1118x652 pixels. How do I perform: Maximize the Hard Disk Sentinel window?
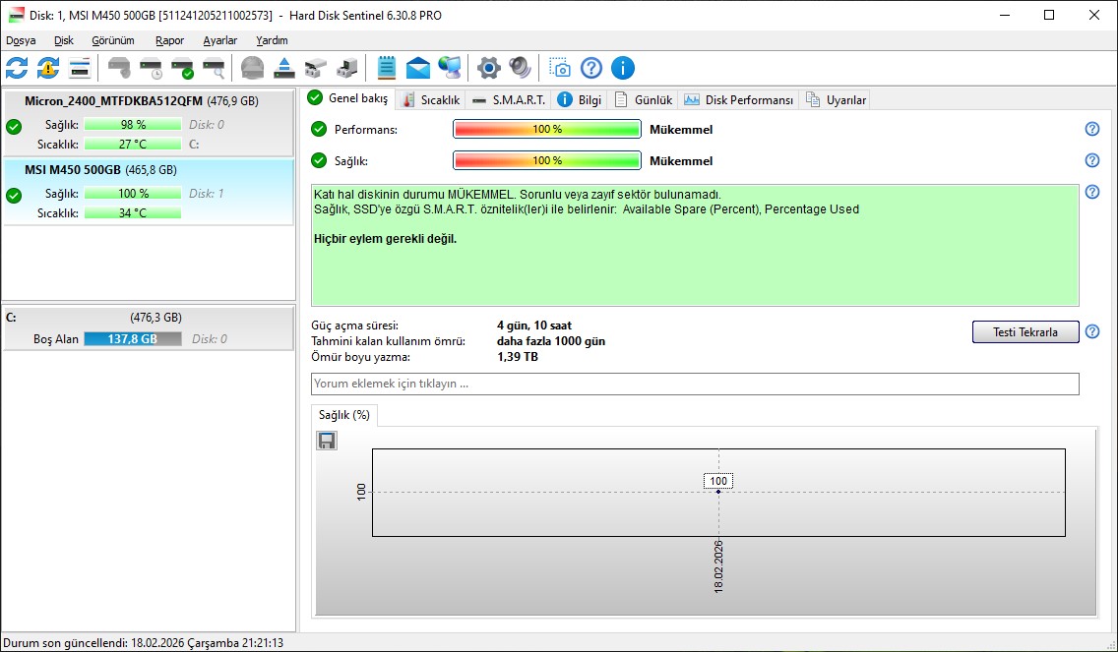(1049, 15)
